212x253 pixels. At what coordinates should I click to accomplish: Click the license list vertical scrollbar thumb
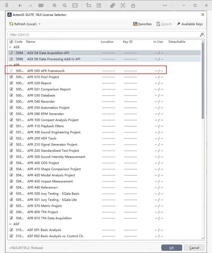203,81
